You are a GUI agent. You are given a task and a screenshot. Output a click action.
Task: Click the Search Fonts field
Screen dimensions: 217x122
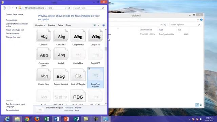[x=89, y=8]
